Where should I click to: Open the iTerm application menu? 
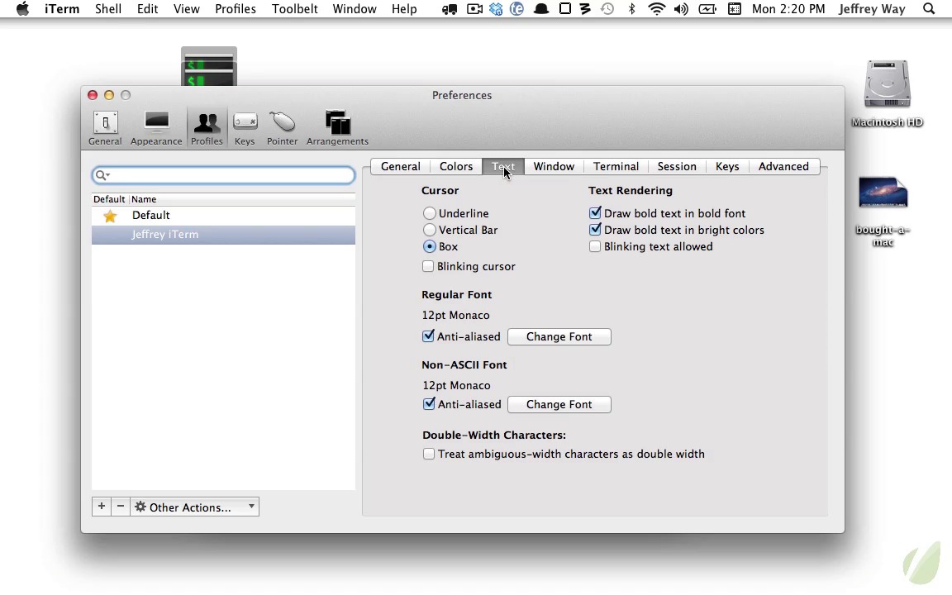(x=62, y=9)
